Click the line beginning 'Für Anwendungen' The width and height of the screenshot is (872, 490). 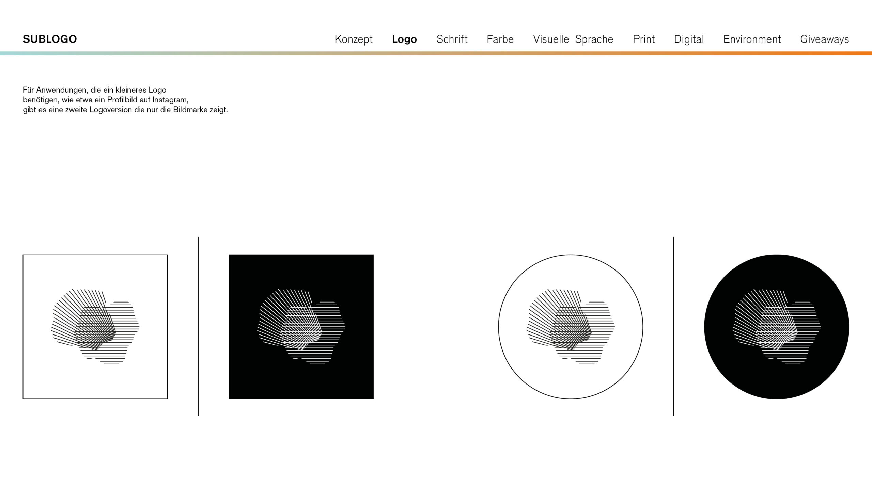point(94,90)
